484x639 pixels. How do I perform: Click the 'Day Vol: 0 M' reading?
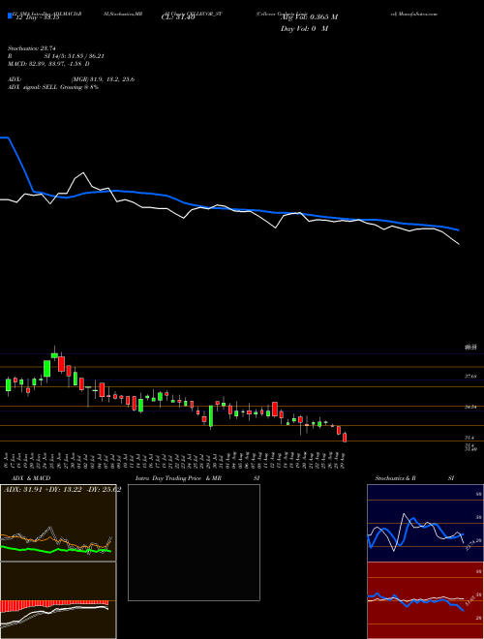(304, 29)
